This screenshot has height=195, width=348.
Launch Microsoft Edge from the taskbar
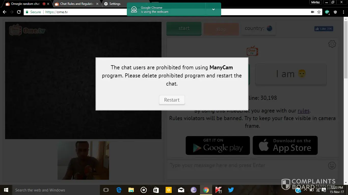tap(119, 190)
